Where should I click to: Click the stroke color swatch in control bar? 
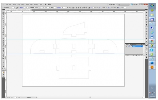click(17, 8)
